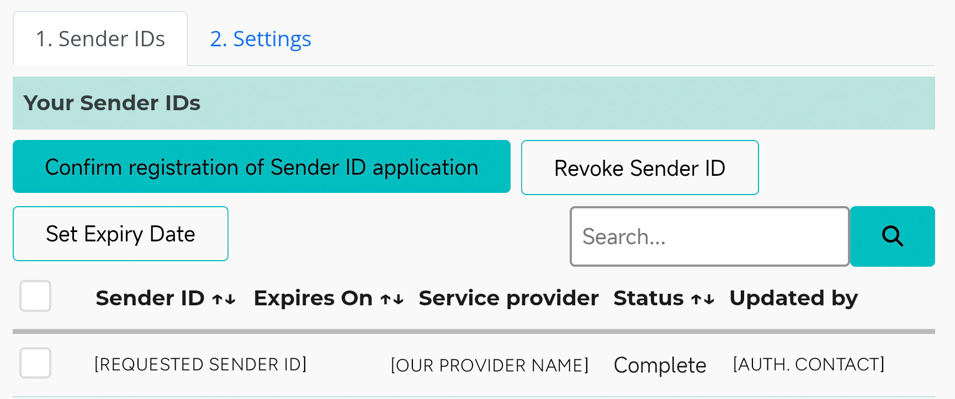Sort by Status arrows icon
955x399 pixels.
[703, 299]
